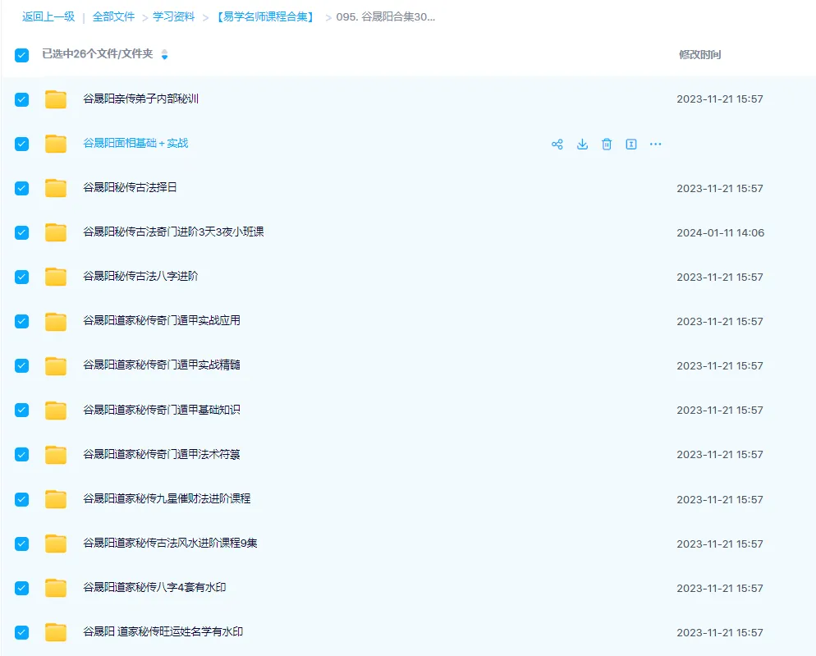
Task: Open folder 谷晟阳秘传古法择日
Action: click(x=130, y=187)
